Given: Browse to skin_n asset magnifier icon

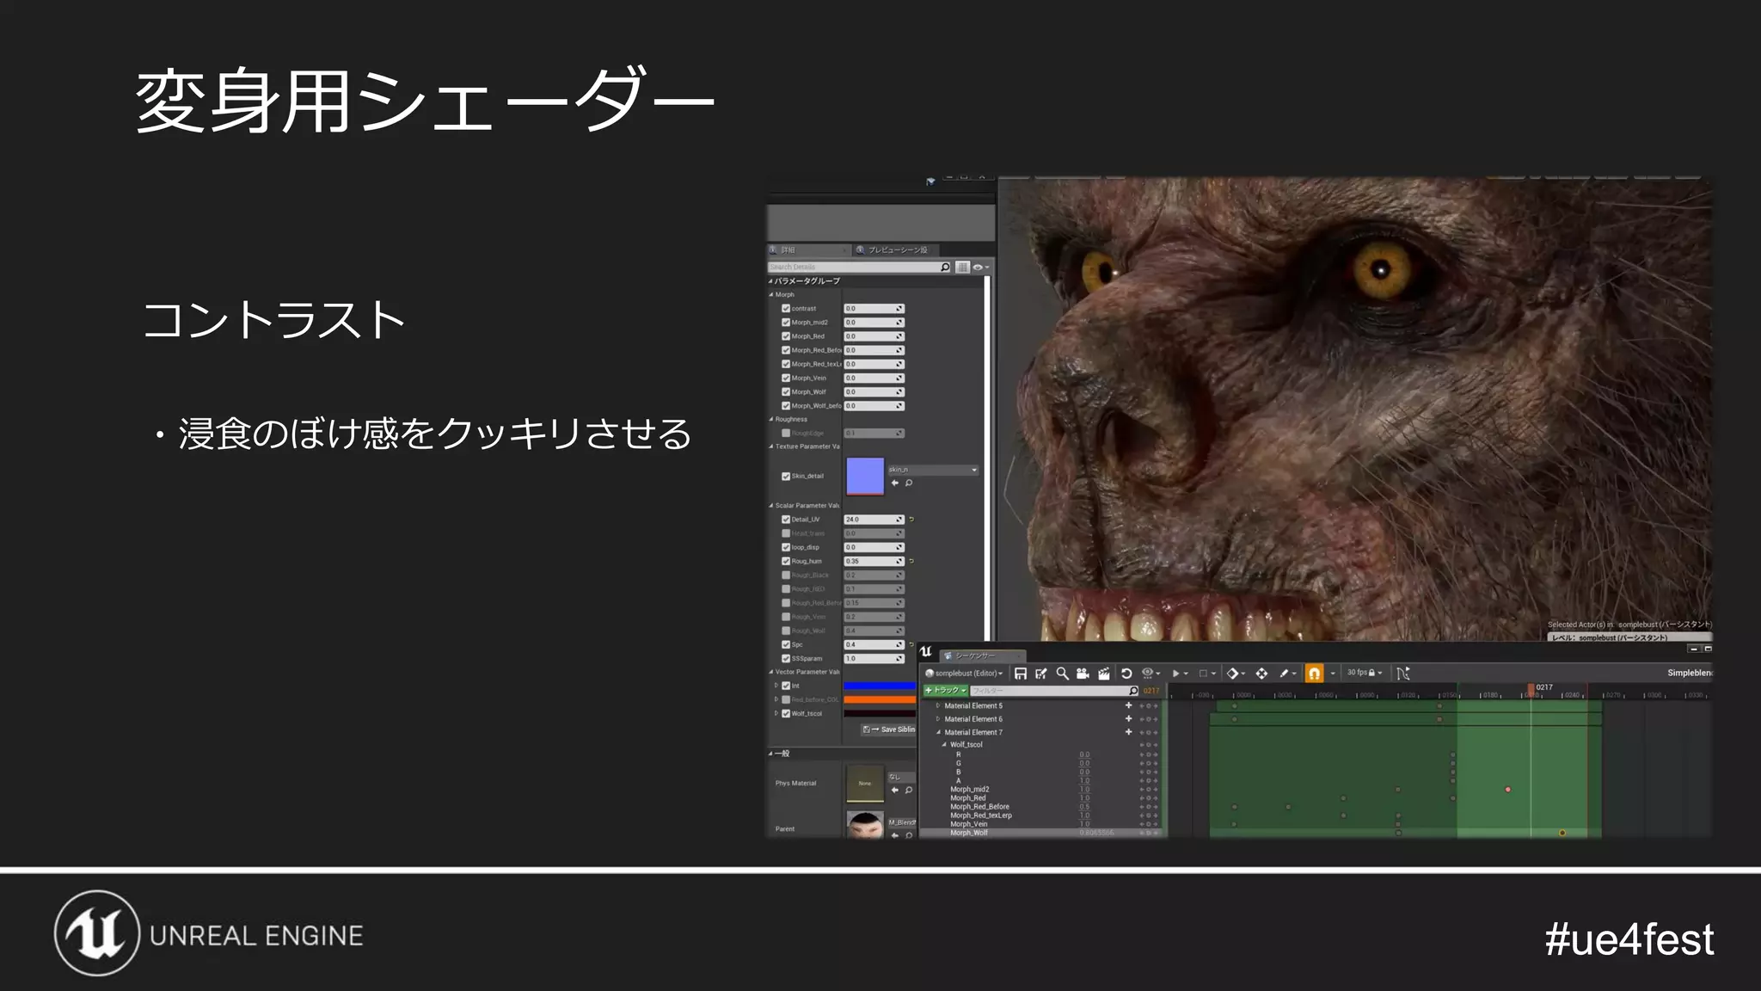Looking at the screenshot, I should click(909, 483).
